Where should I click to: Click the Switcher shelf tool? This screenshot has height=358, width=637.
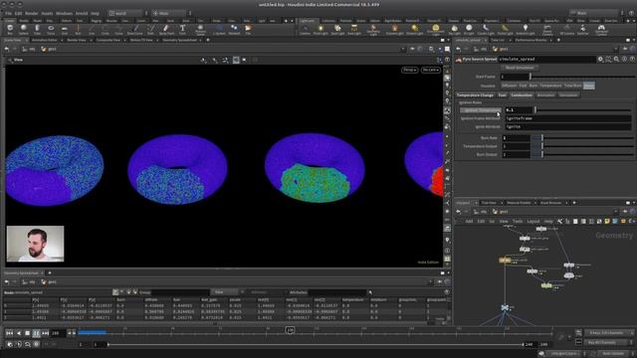(582, 29)
